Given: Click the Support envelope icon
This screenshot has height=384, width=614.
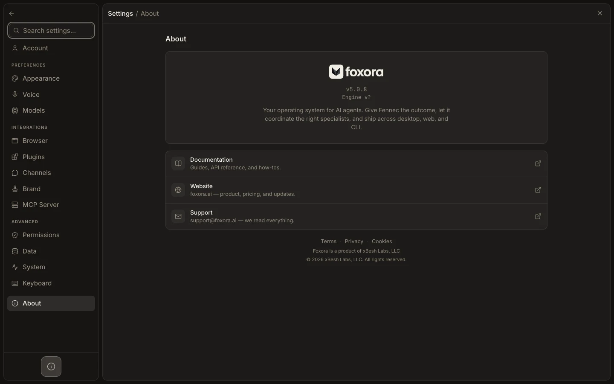Looking at the screenshot, I should [178, 216].
